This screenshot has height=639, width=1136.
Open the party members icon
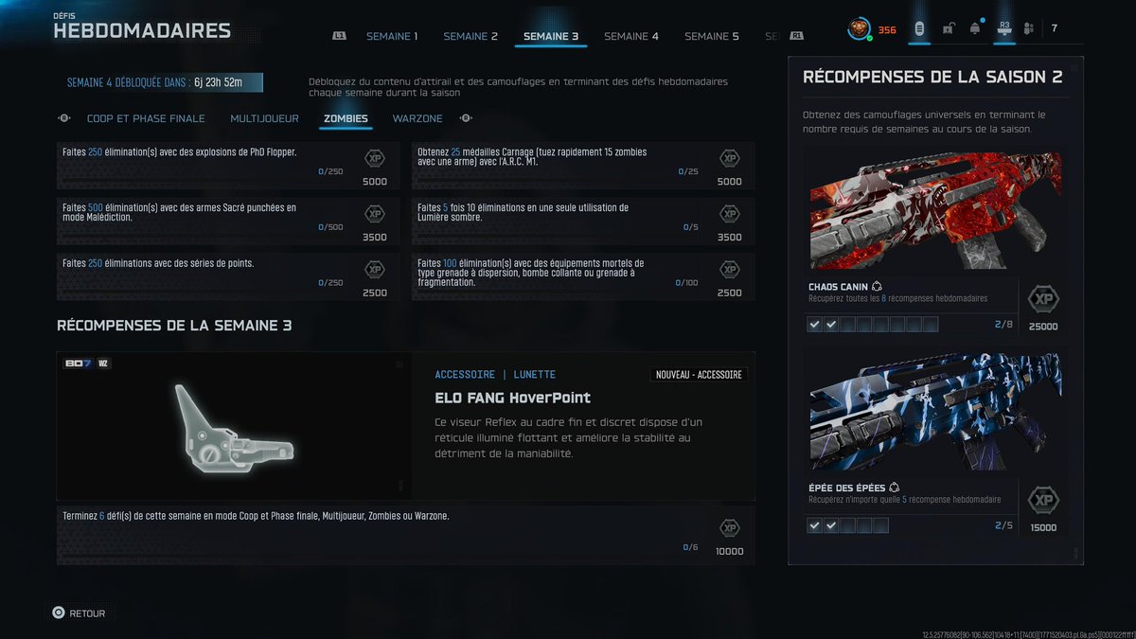1029,29
